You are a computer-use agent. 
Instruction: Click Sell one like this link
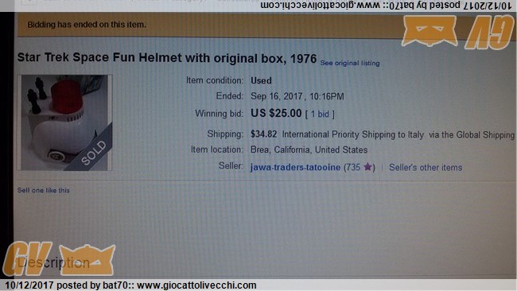[44, 190]
